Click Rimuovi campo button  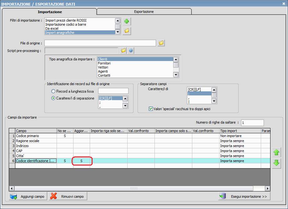(x=68, y=196)
